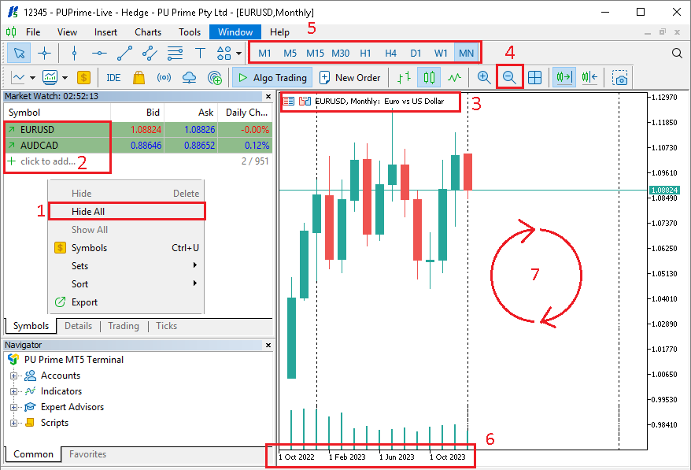Expand the Indicators item in Navigator

point(14,390)
